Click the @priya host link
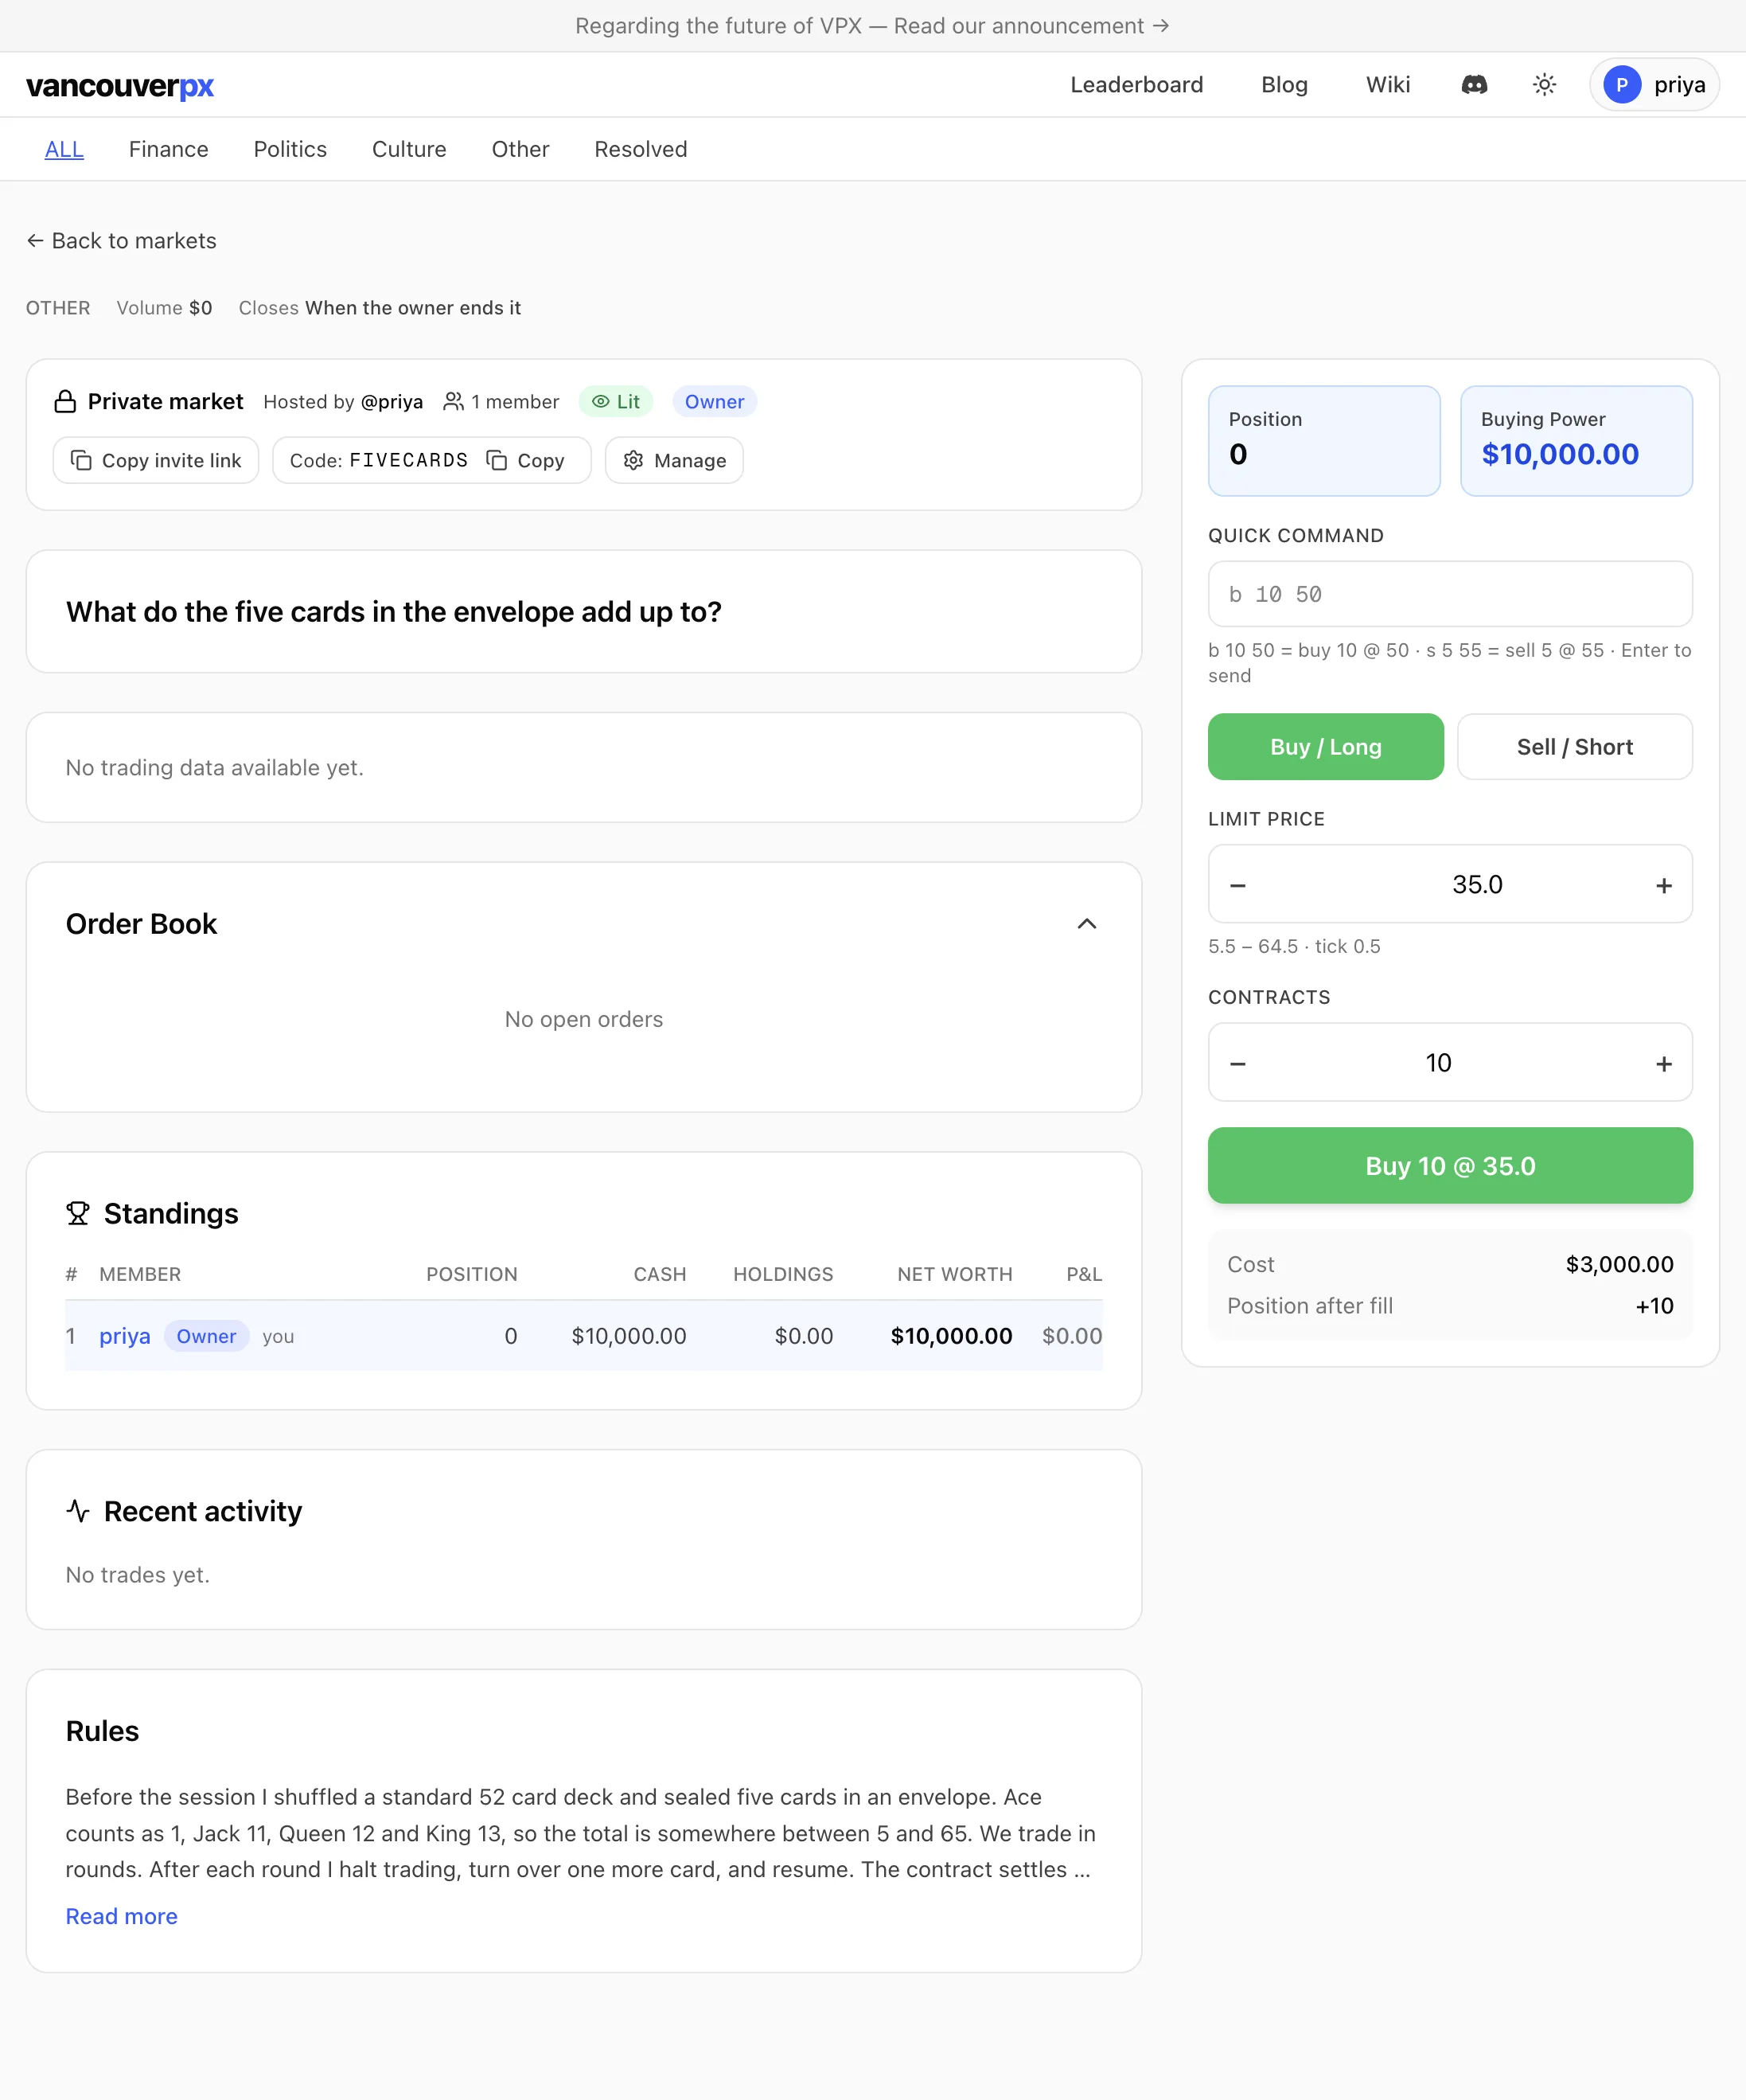1746x2100 pixels. pyautogui.click(x=392, y=402)
